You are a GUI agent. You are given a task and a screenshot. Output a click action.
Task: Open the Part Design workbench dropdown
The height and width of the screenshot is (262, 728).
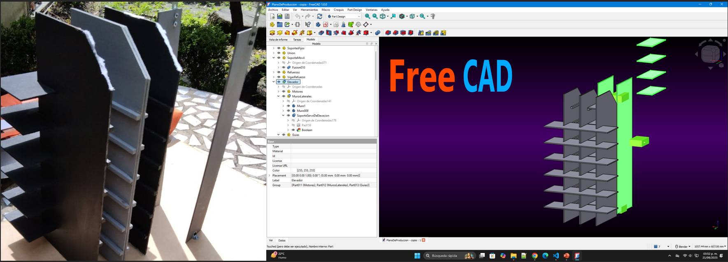point(344,16)
